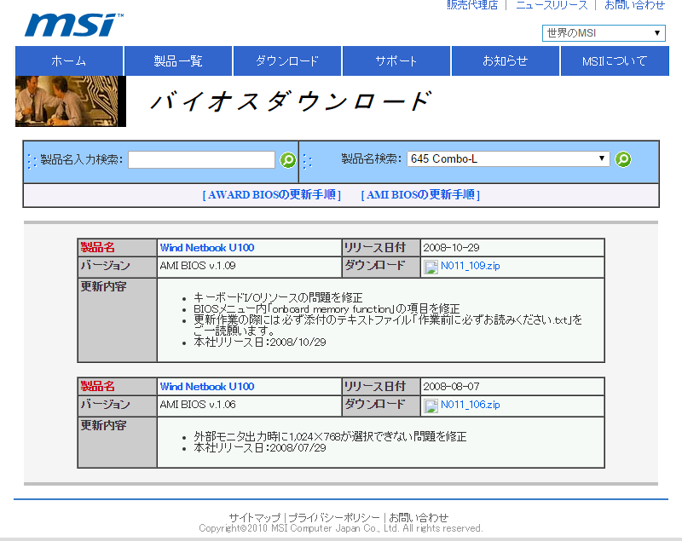This screenshot has height=541, width=682.
Task: Download N011_106.zip BIOS file
Action: pos(471,405)
